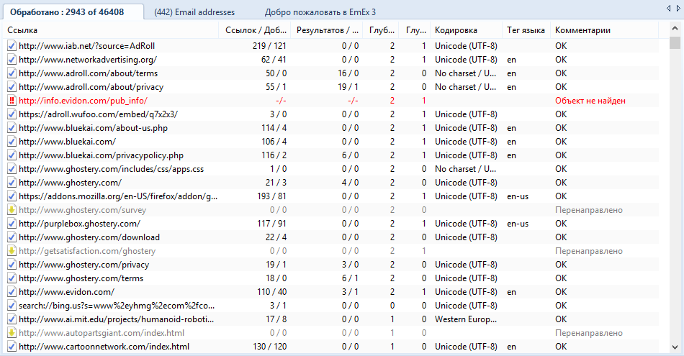684x356 pixels.
Task: Click the status icon for addons.mozilla.org row
Action: (x=12, y=196)
